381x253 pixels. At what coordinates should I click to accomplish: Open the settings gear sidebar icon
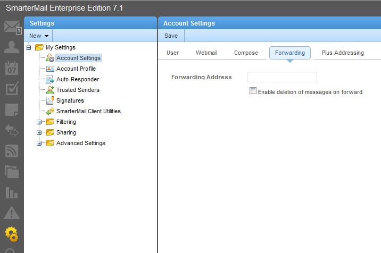pos(12,234)
